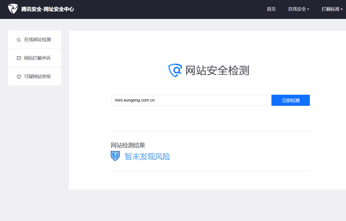
Task: Click the 网站检测结果 heading
Action: coord(128,145)
